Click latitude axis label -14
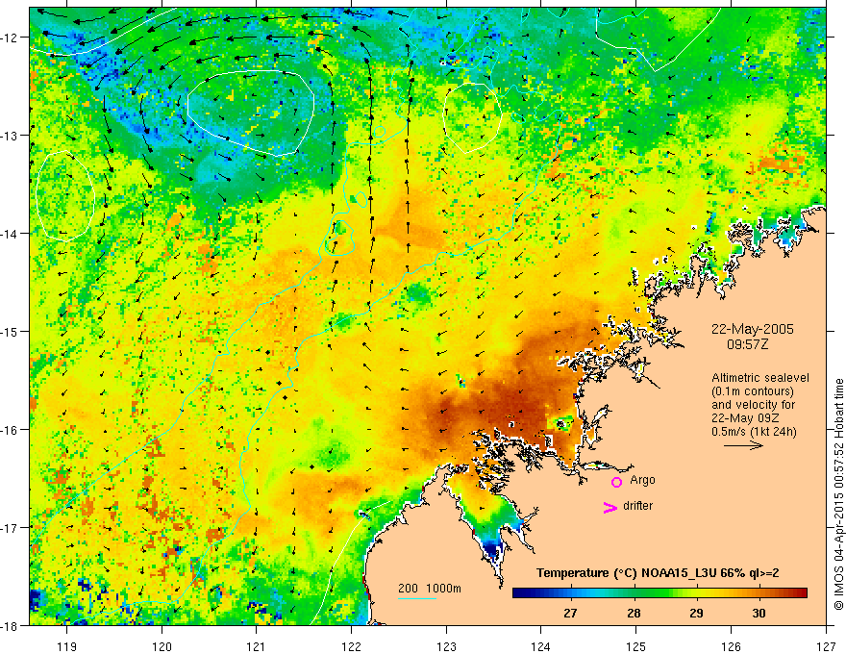This screenshot has width=846, height=654. [x=10, y=234]
